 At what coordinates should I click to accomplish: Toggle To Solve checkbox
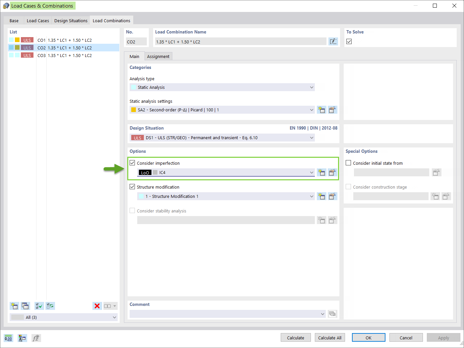pyautogui.click(x=349, y=41)
